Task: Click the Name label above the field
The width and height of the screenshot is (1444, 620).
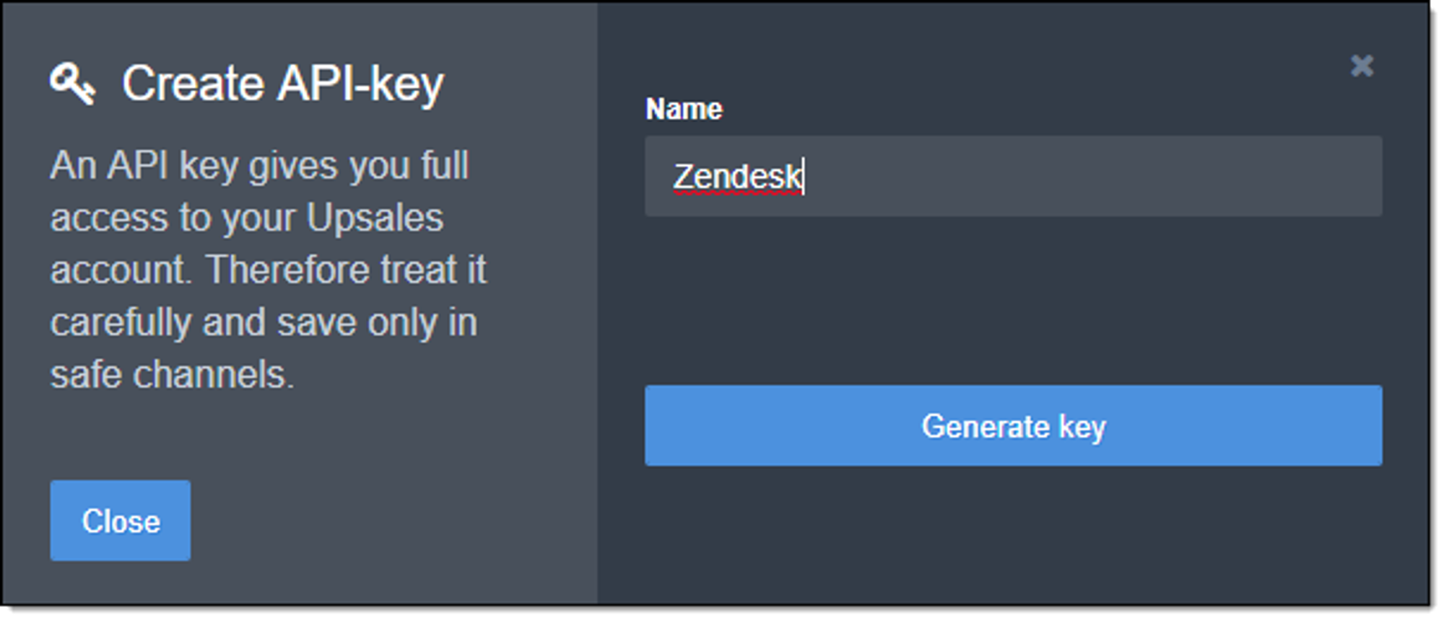Action: [x=684, y=110]
